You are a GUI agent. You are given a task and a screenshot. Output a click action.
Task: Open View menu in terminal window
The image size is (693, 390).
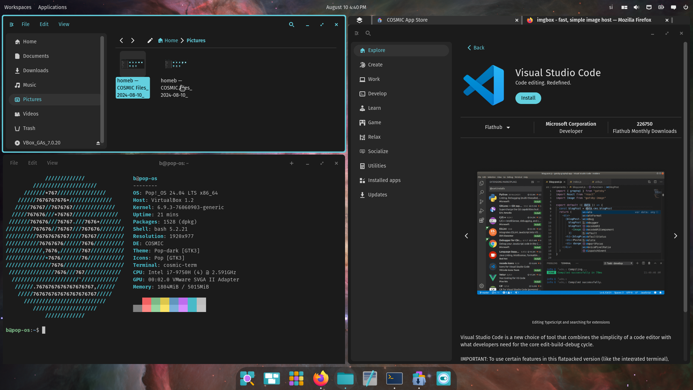52,163
